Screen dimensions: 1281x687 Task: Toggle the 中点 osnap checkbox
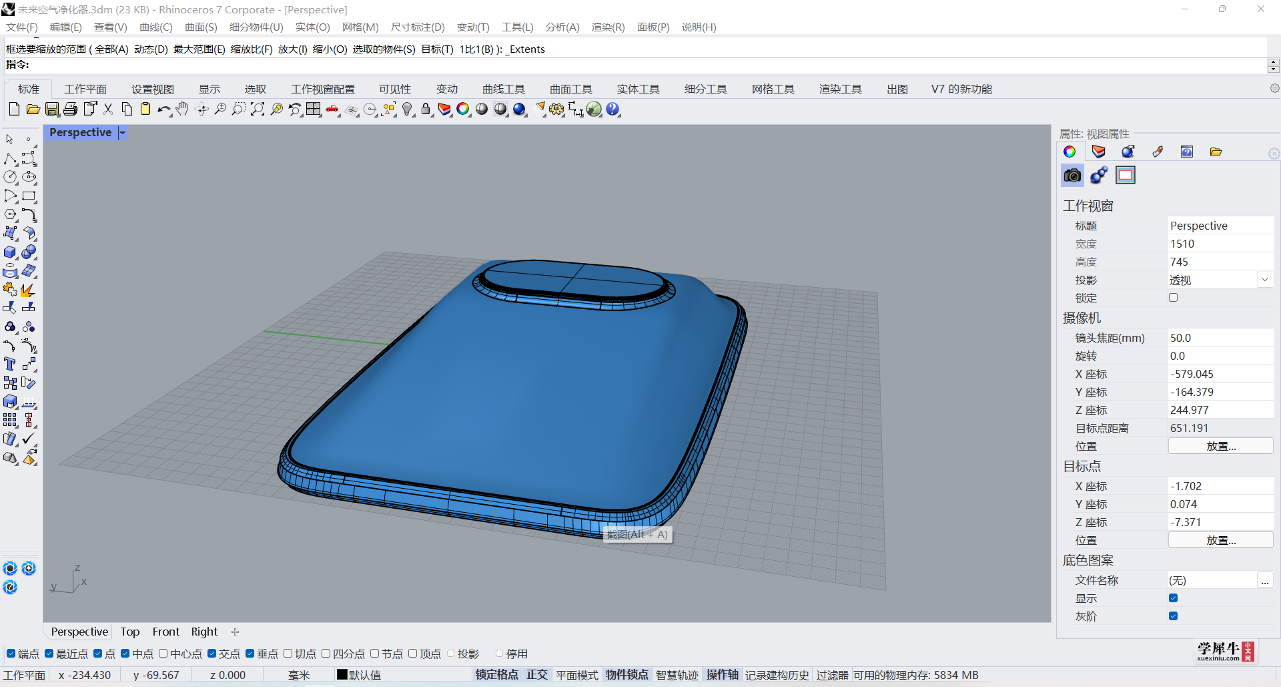pos(125,654)
